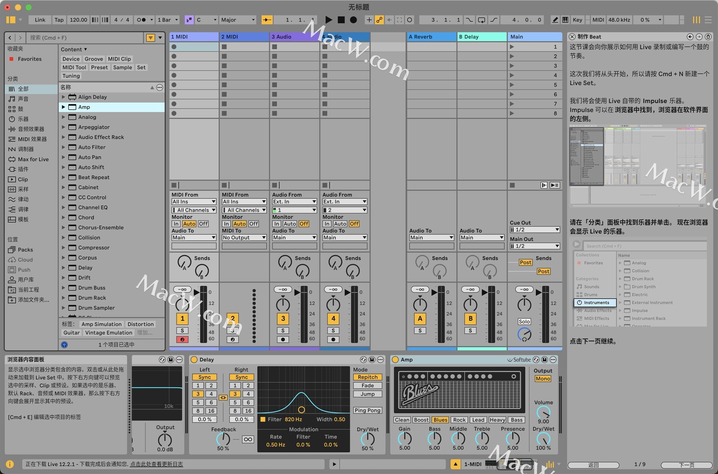The image size is (718, 474).
Task: Close the lesson help view
Action: point(572,37)
